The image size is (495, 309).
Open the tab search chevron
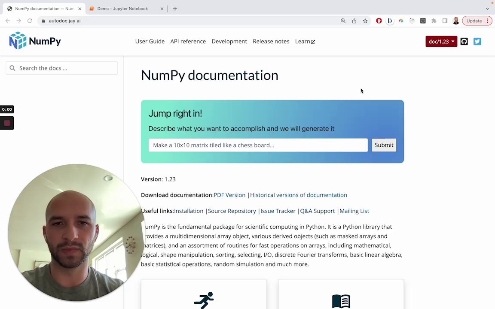[487, 9]
